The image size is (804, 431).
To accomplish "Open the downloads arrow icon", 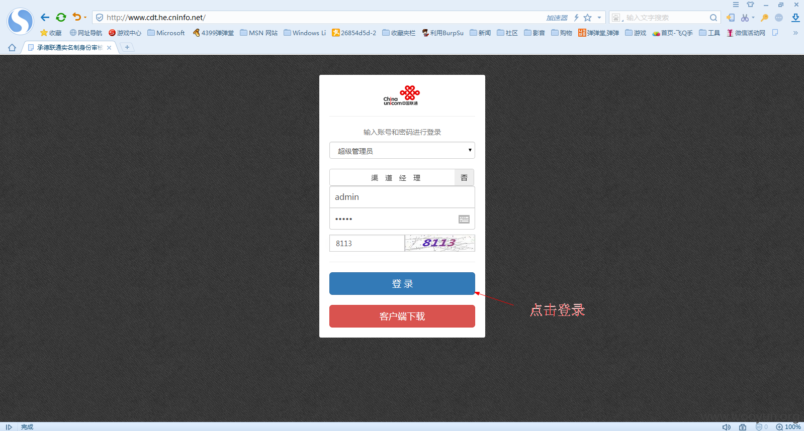I will point(795,18).
